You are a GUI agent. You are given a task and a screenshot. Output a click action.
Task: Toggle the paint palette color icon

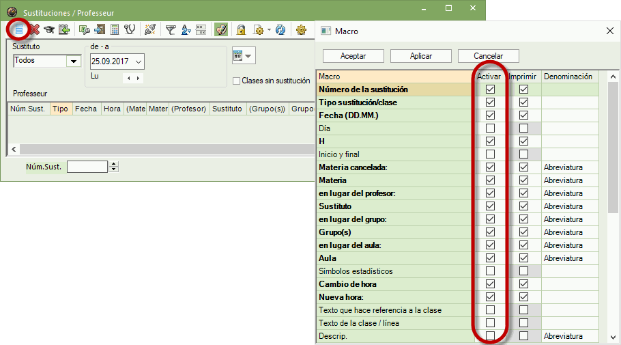[221, 29]
